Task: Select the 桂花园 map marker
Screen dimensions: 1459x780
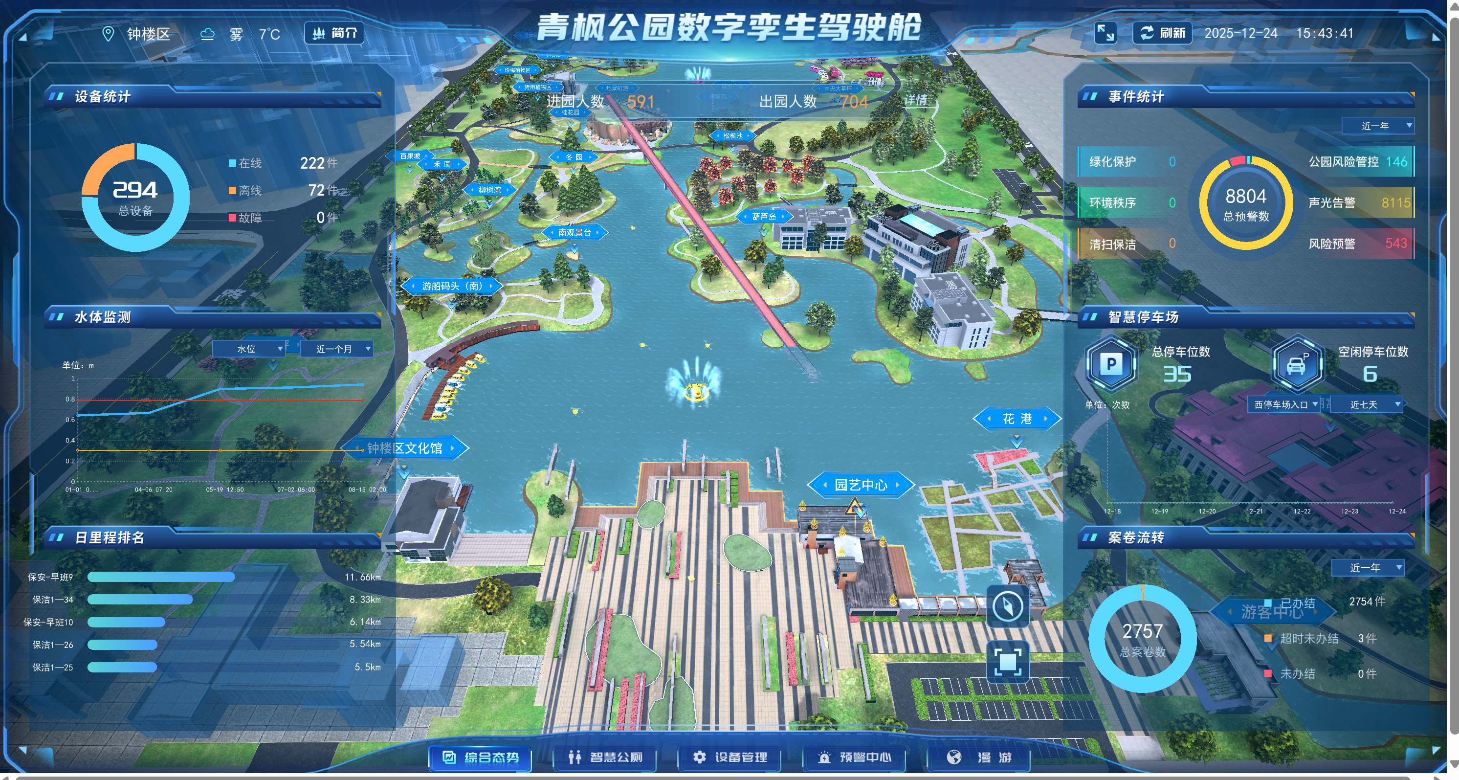Action: point(570,112)
